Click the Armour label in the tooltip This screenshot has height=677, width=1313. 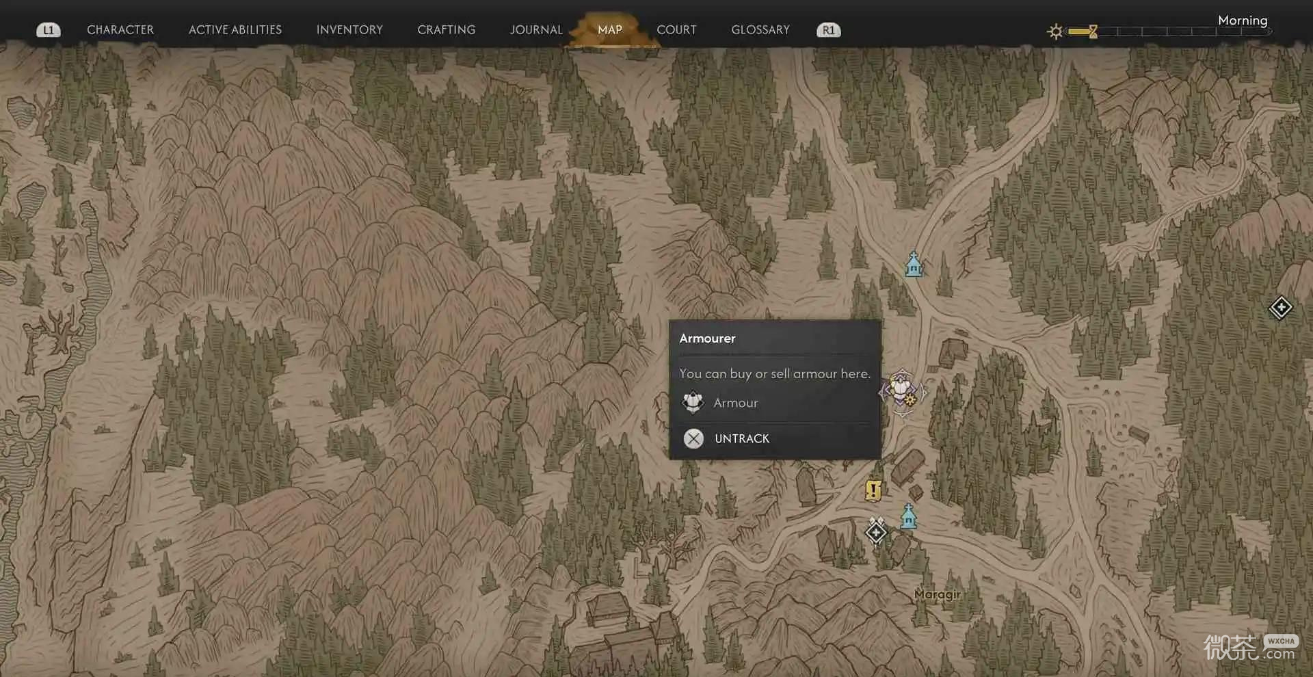pos(736,403)
